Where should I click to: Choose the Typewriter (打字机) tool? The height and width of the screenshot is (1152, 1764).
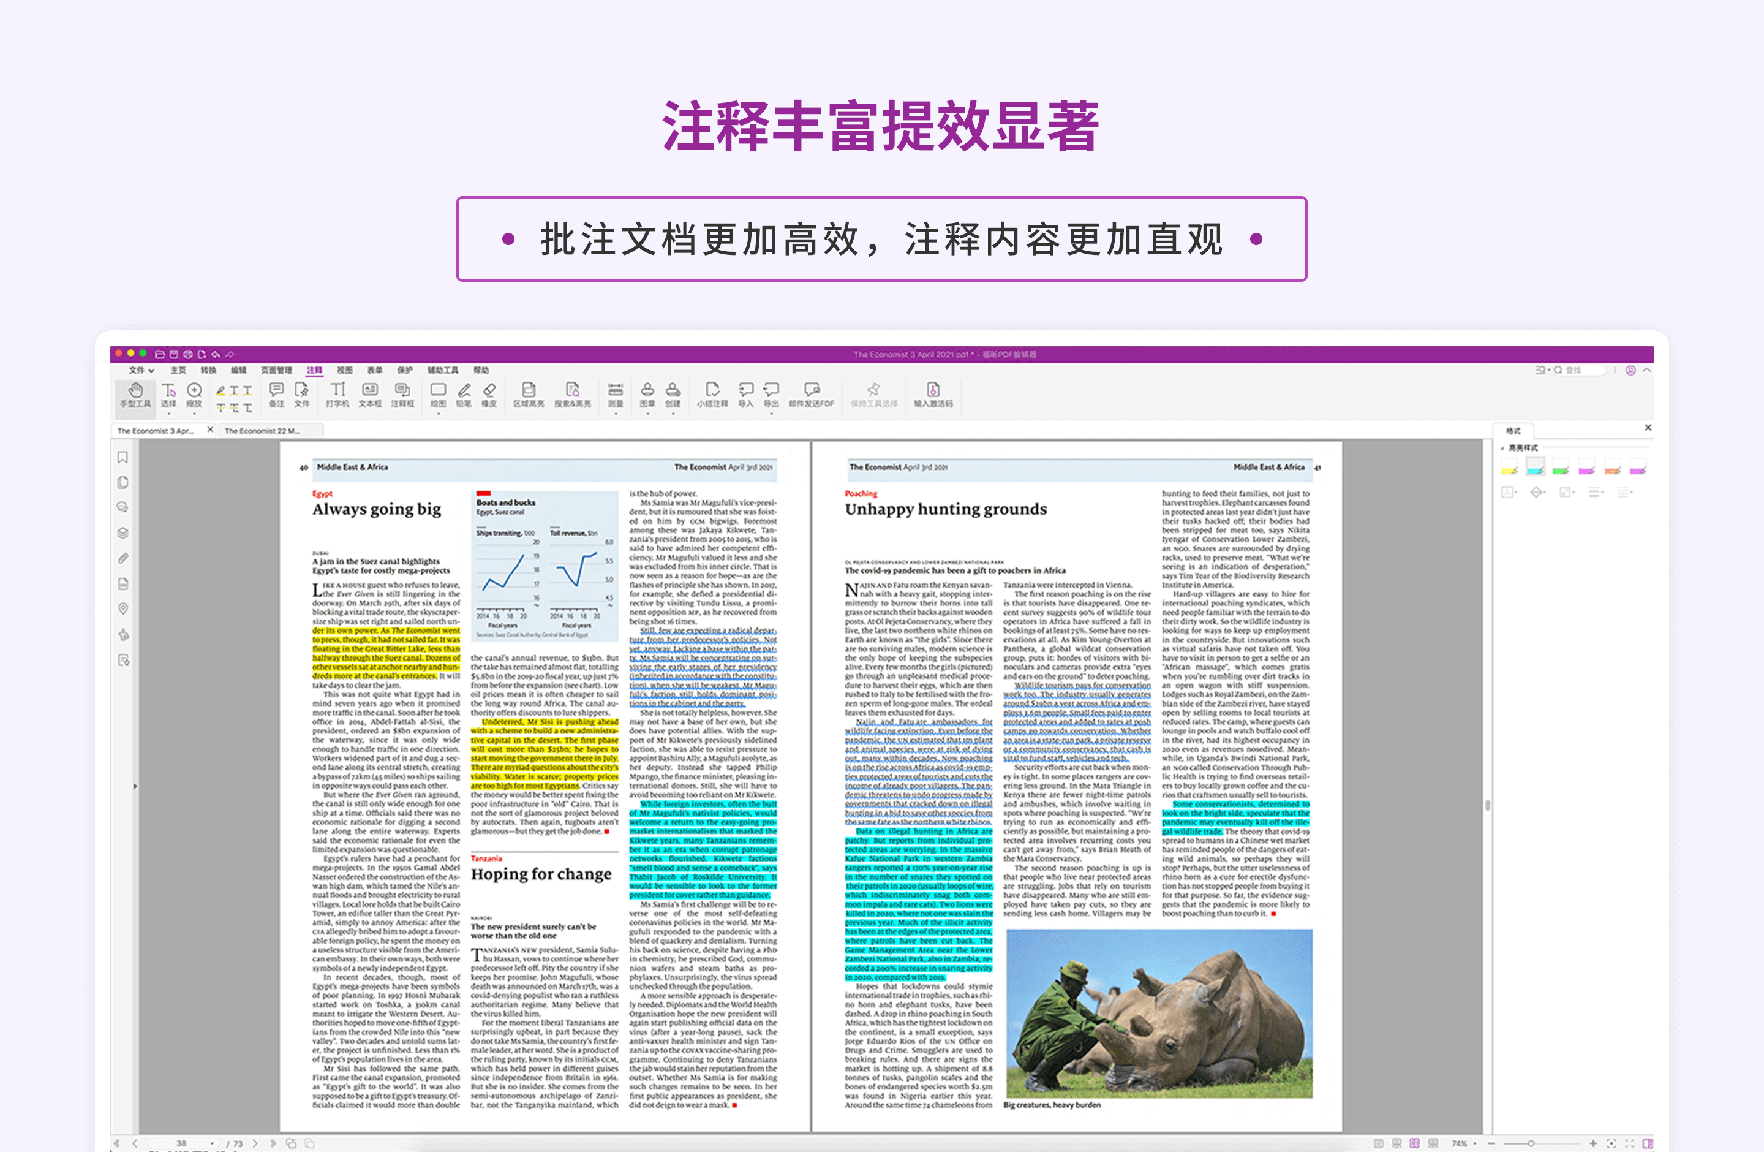337,395
